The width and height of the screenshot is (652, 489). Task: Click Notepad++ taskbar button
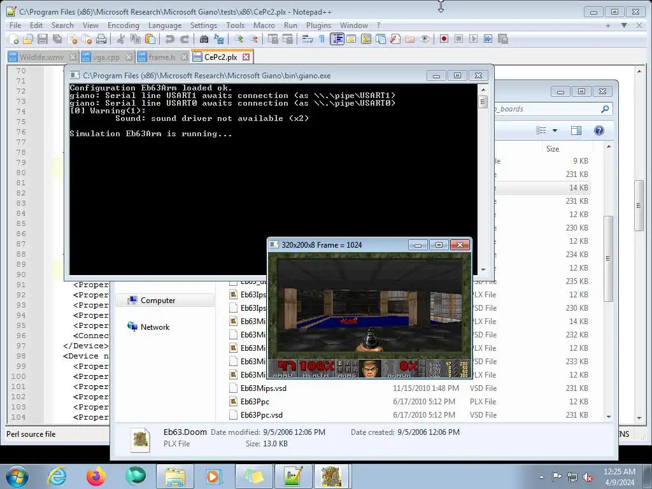293,476
